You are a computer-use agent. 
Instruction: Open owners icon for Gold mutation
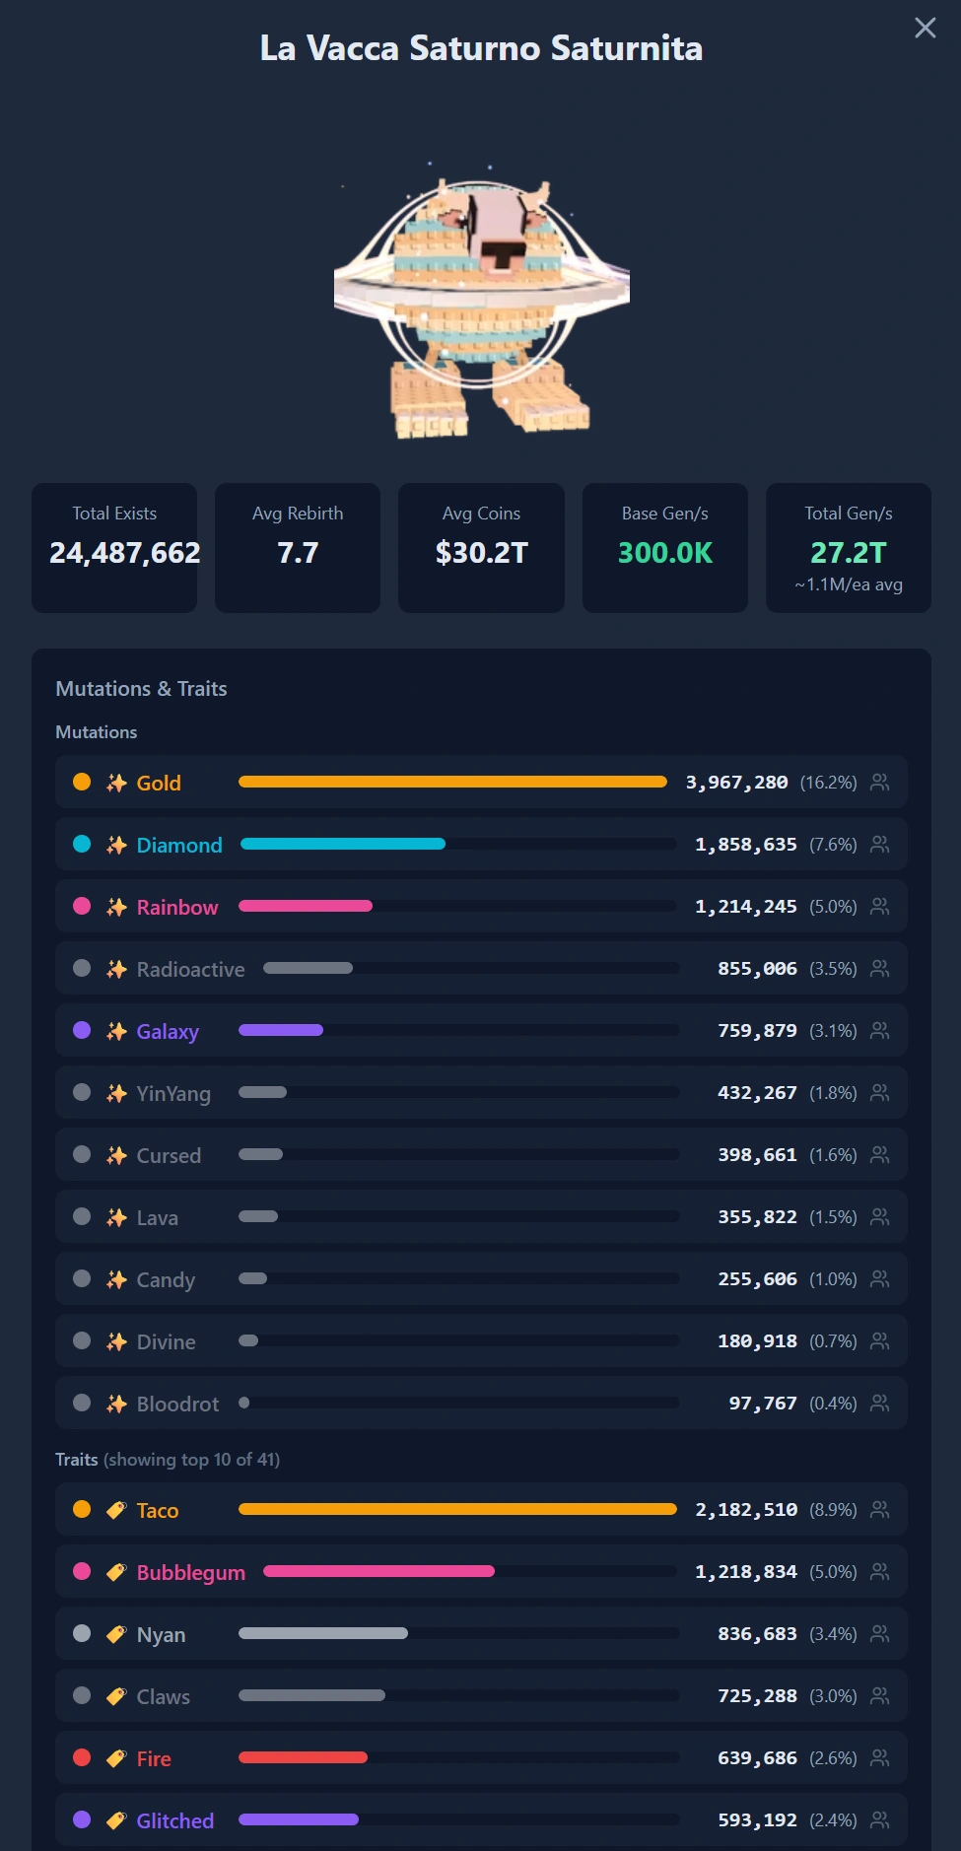pos(880,782)
